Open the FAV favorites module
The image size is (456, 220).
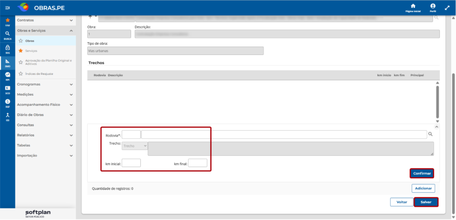tap(8, 22)
